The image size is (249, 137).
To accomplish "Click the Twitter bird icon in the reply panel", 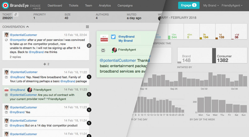I will click(113, 37).
